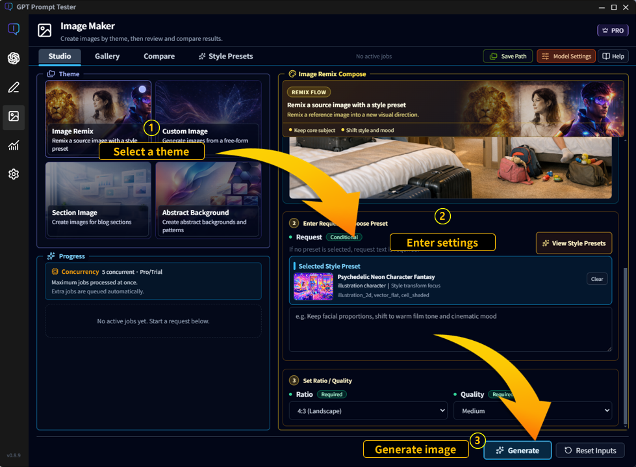
Task: Open the analytics chart panel in the sidebar
Action: 14,146
